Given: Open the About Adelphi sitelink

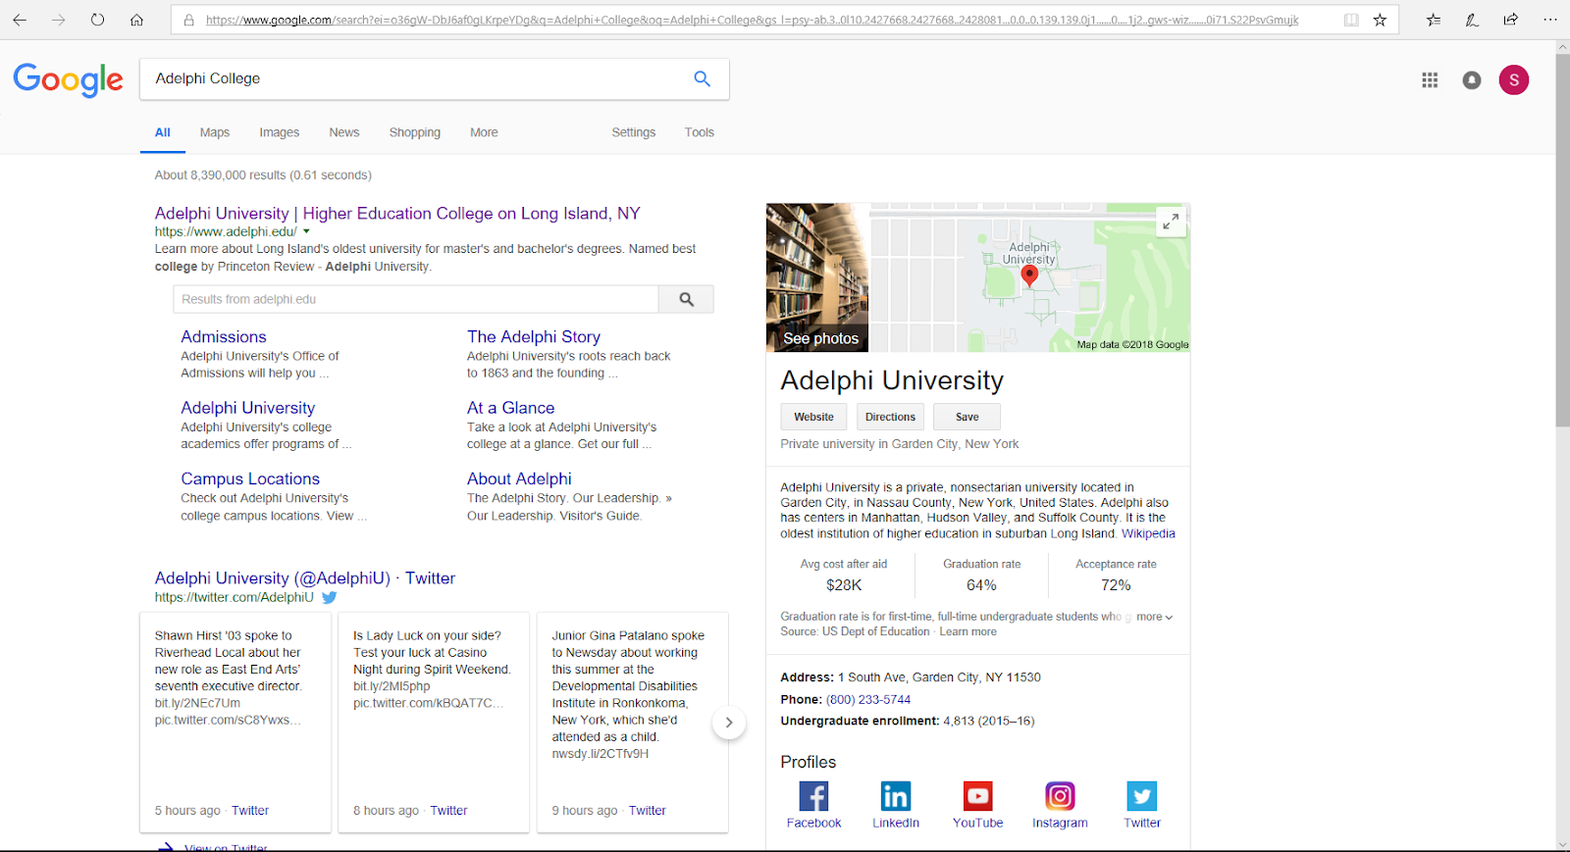Looking at the screenshot, I should click(x=519, y=478).
